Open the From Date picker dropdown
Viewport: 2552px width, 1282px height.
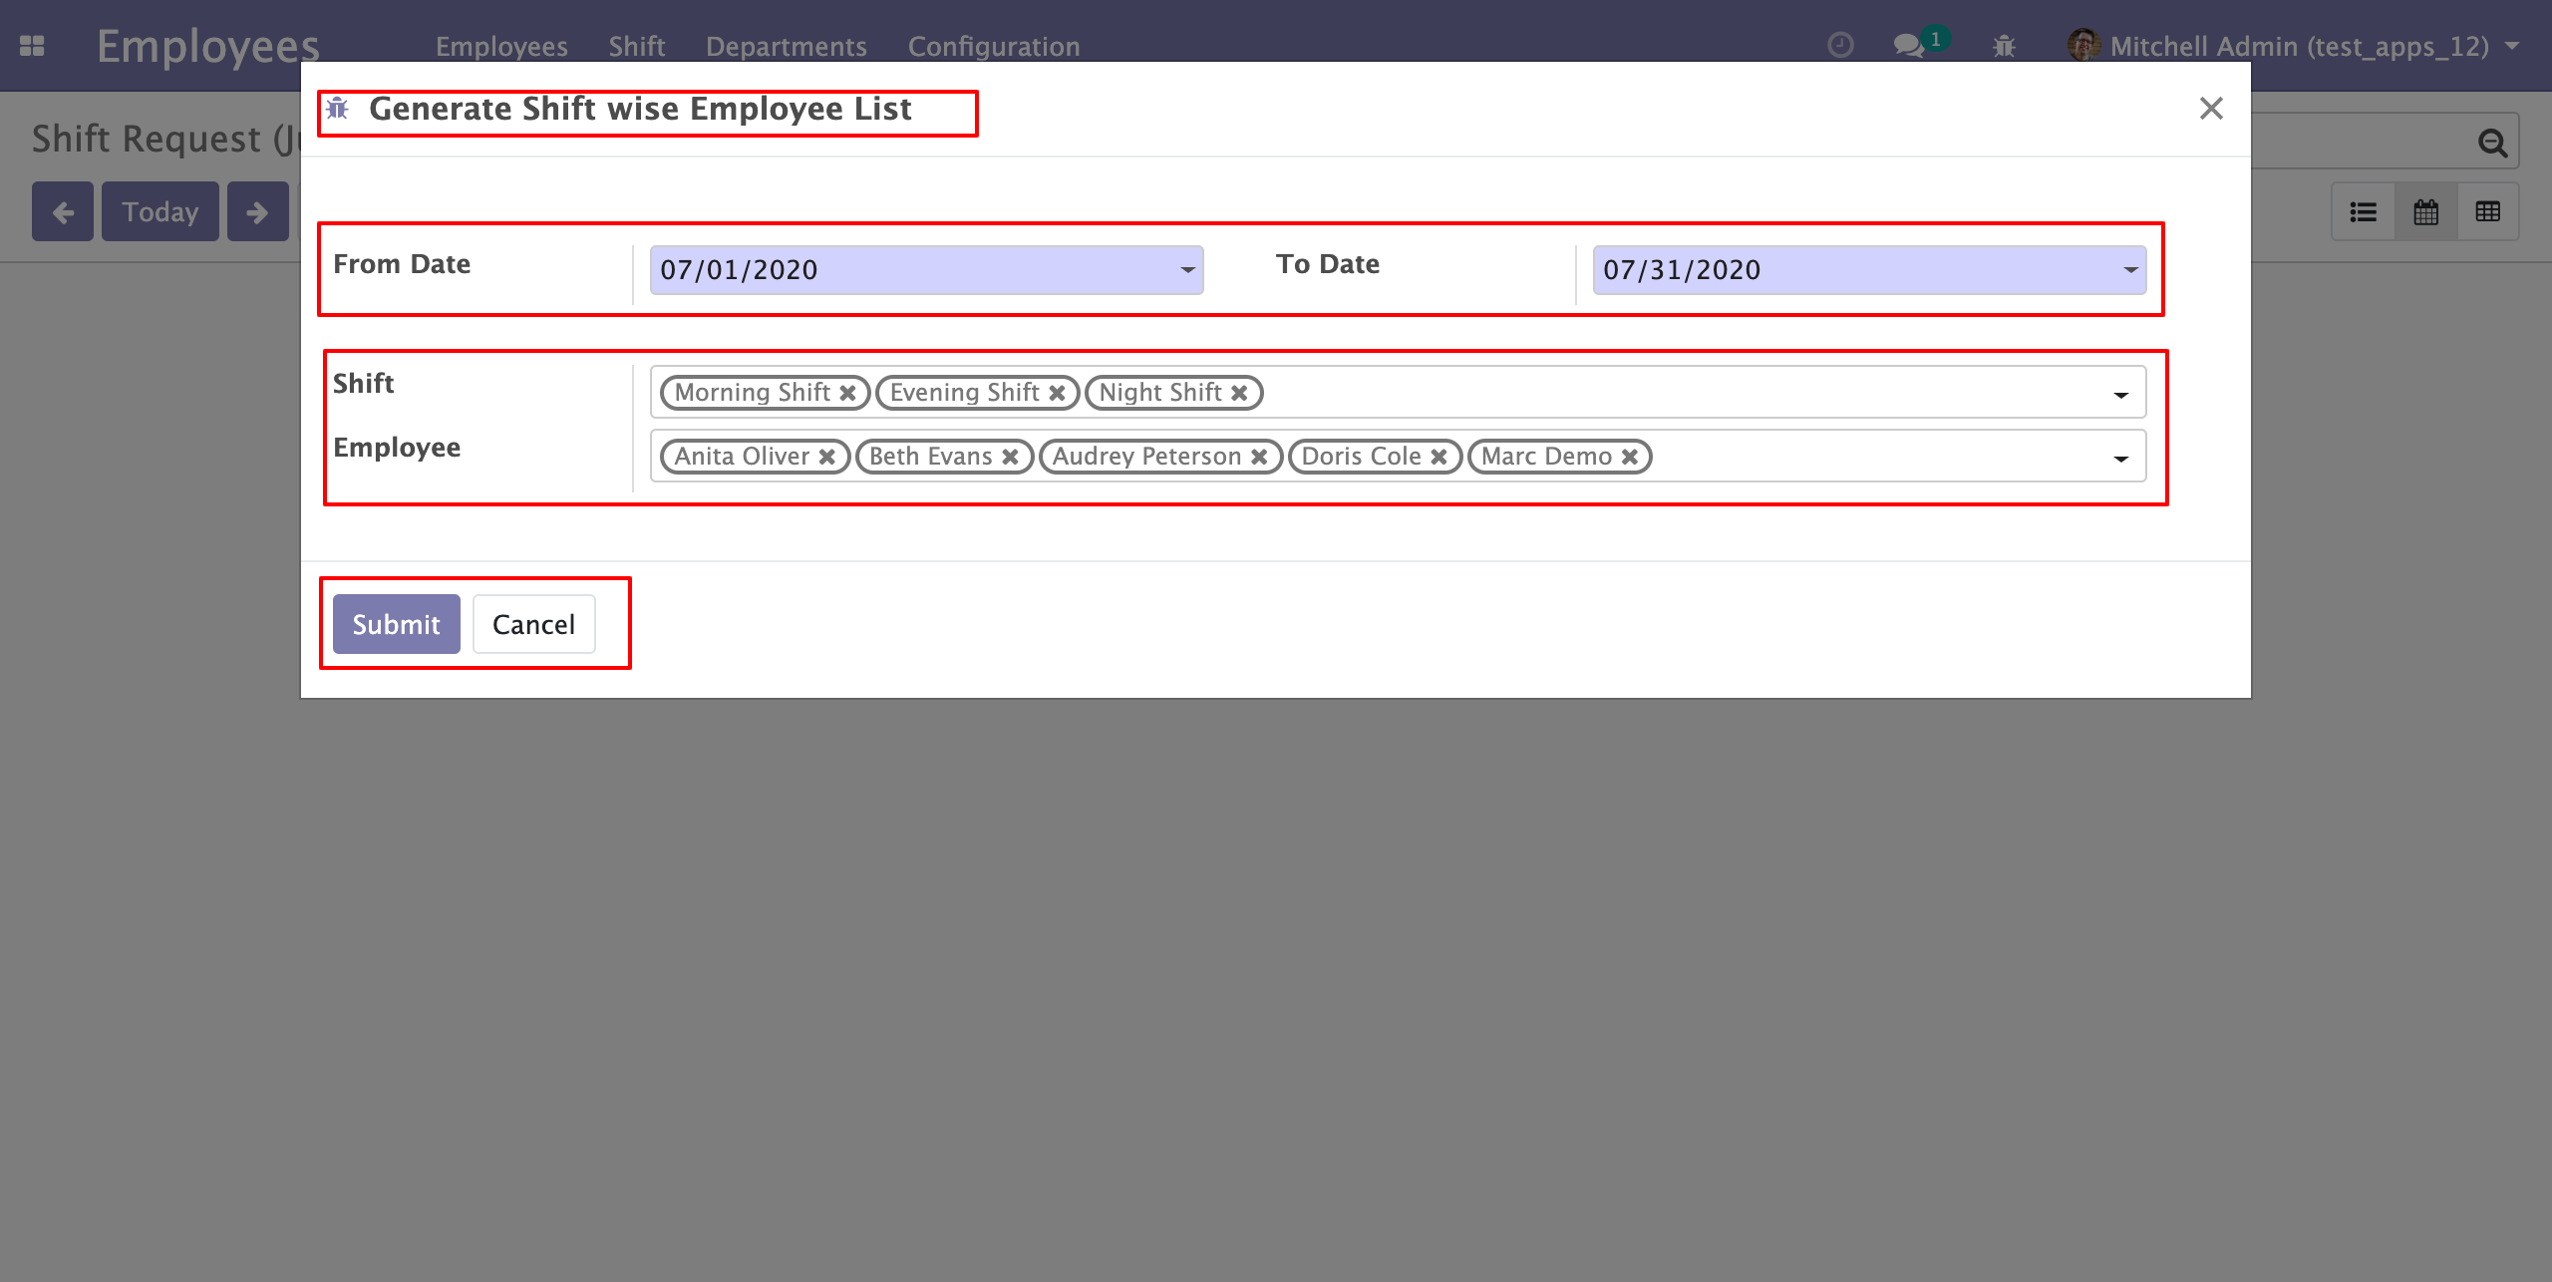click(1187, 270)
